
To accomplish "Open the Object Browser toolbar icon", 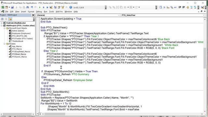I will click(x=63, y=7).
